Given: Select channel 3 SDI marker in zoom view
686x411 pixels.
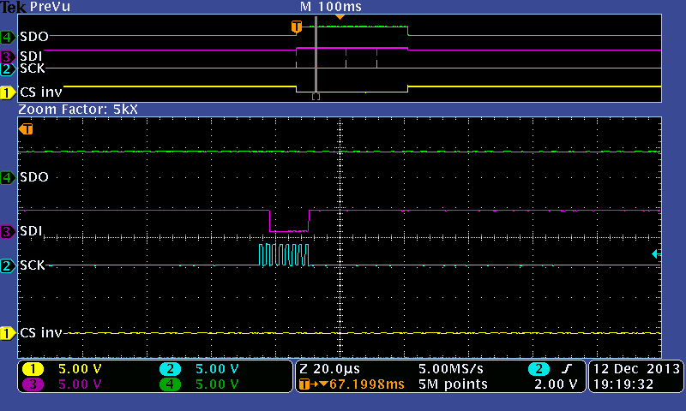Looking at the screenshot, I should coord(8,231).
